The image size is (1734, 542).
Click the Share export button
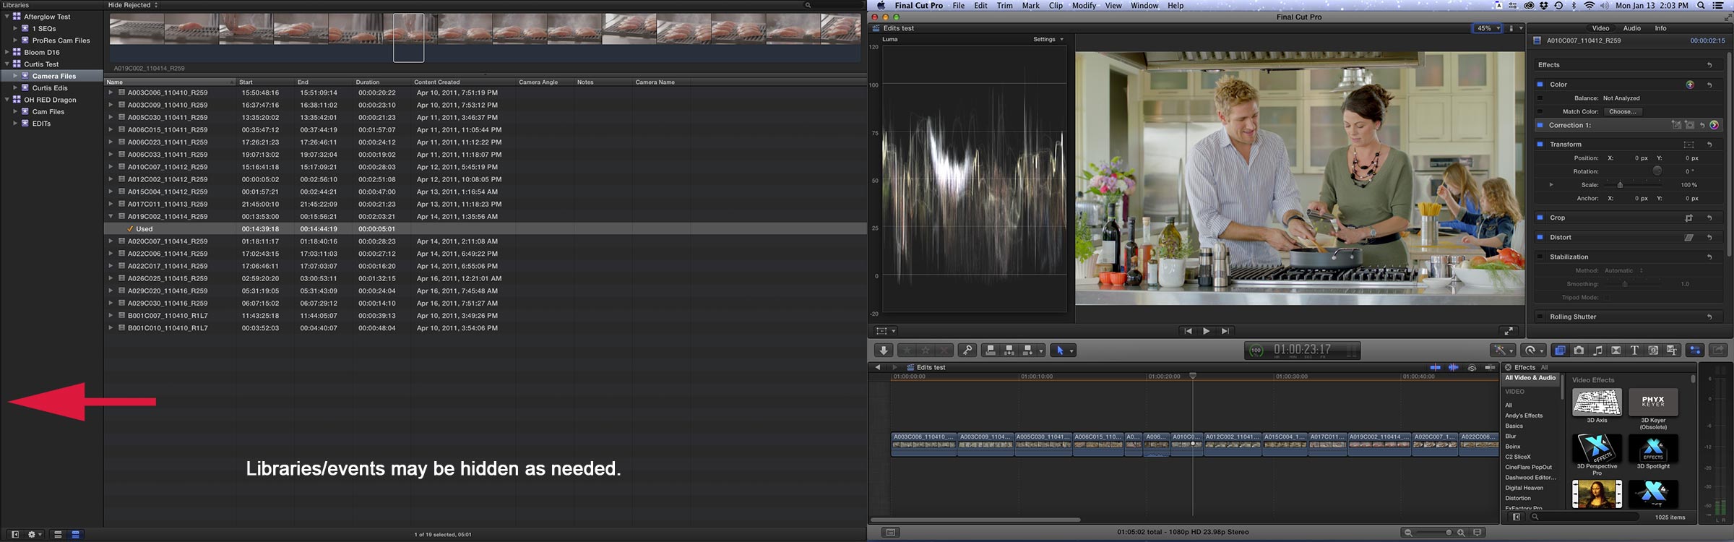point(1718,350)
